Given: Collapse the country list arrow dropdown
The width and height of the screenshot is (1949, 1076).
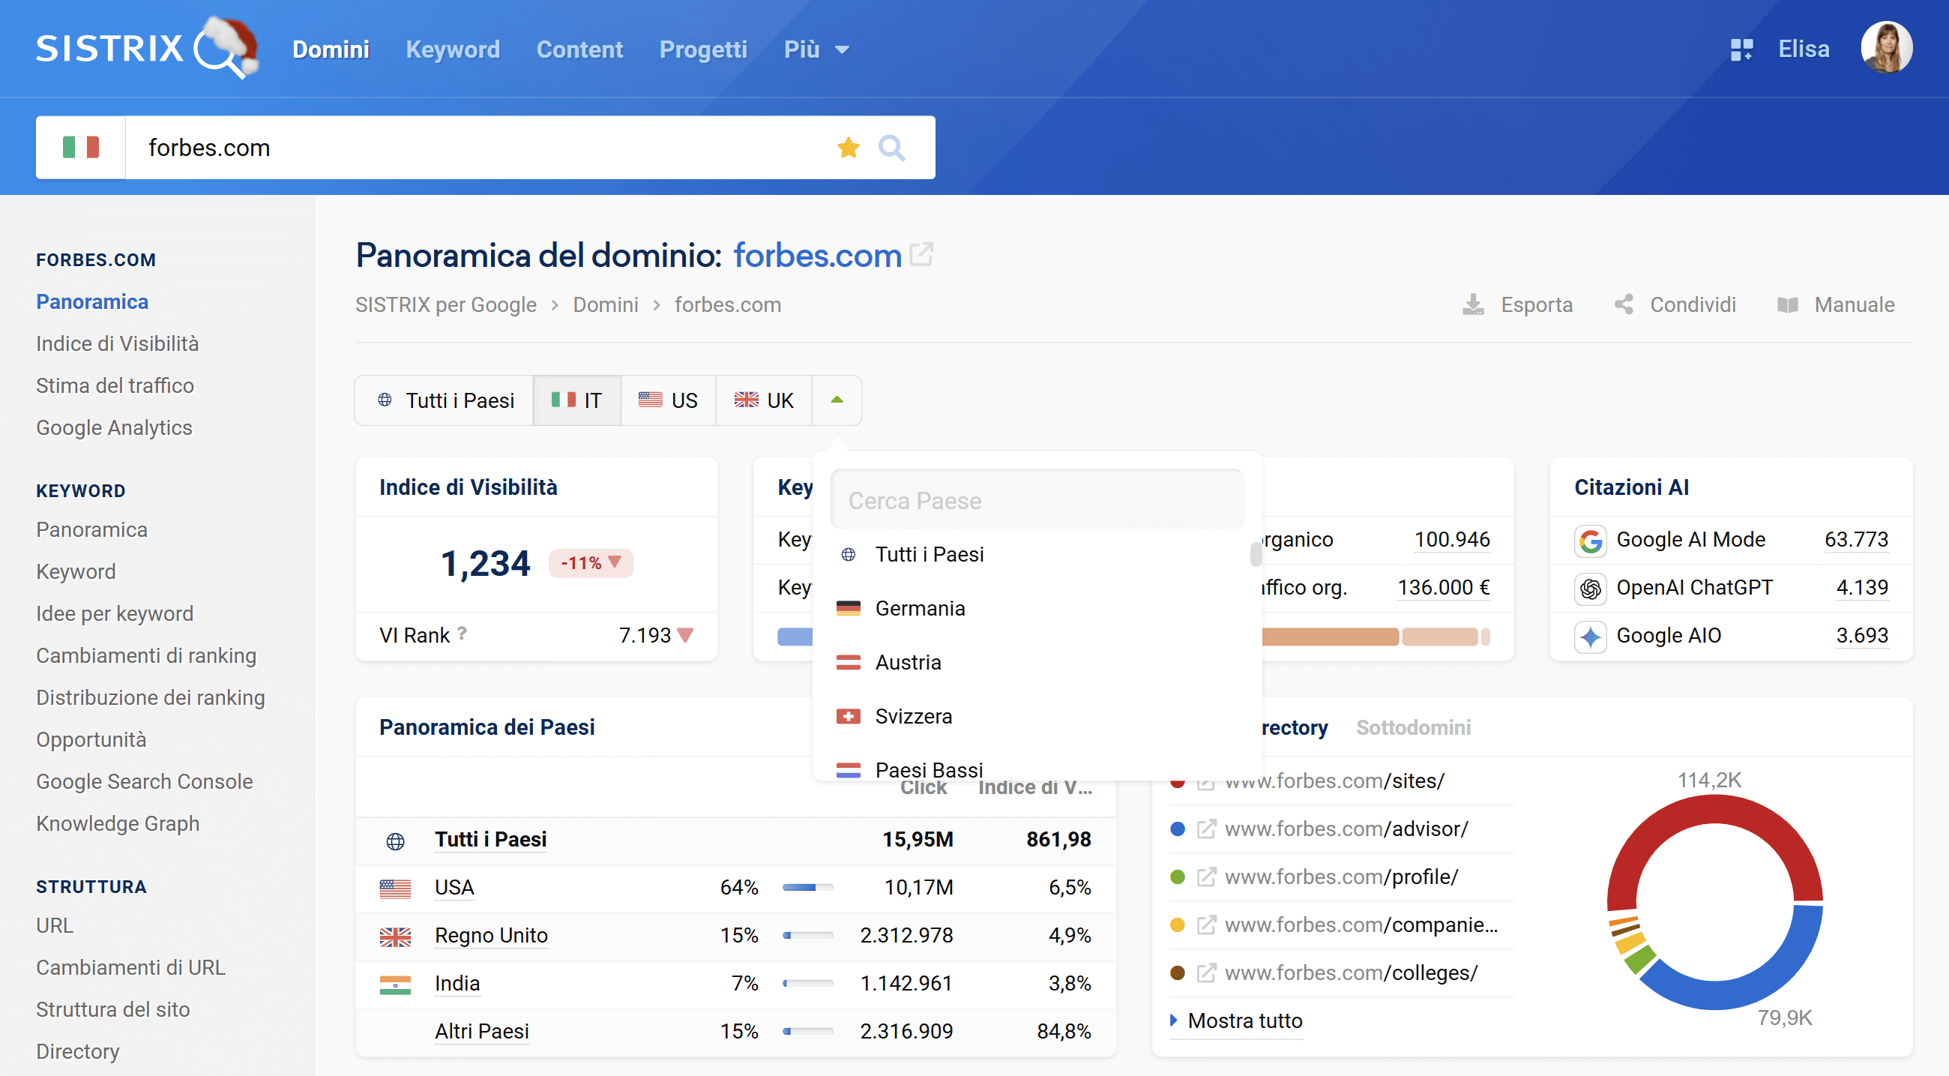Looking at the screenshot, I should (836, 400).
